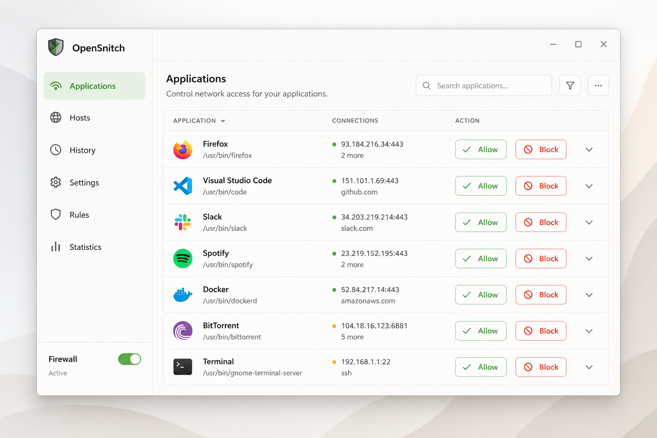The width and height of the screenshot is (657, 438).
Task: Click the green status dot for Slack
Action: pos(334,217)
